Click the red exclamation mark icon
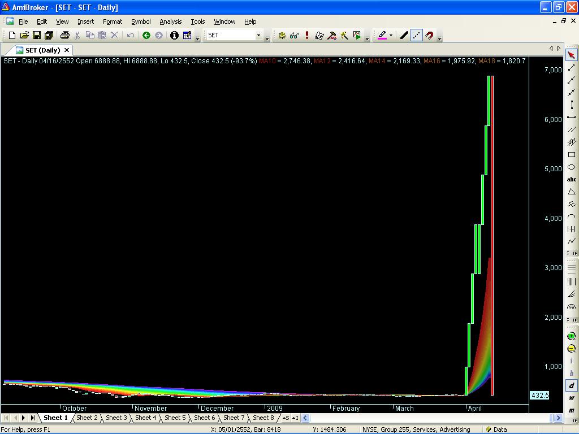 tap(307, 36)
